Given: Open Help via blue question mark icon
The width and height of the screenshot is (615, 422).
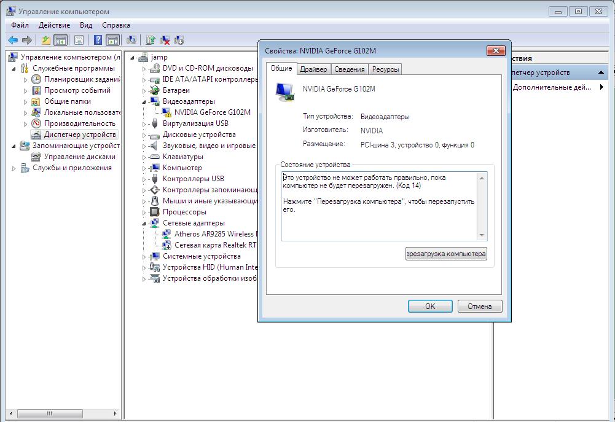Looking at the screenshot, I should pos(98,40).
